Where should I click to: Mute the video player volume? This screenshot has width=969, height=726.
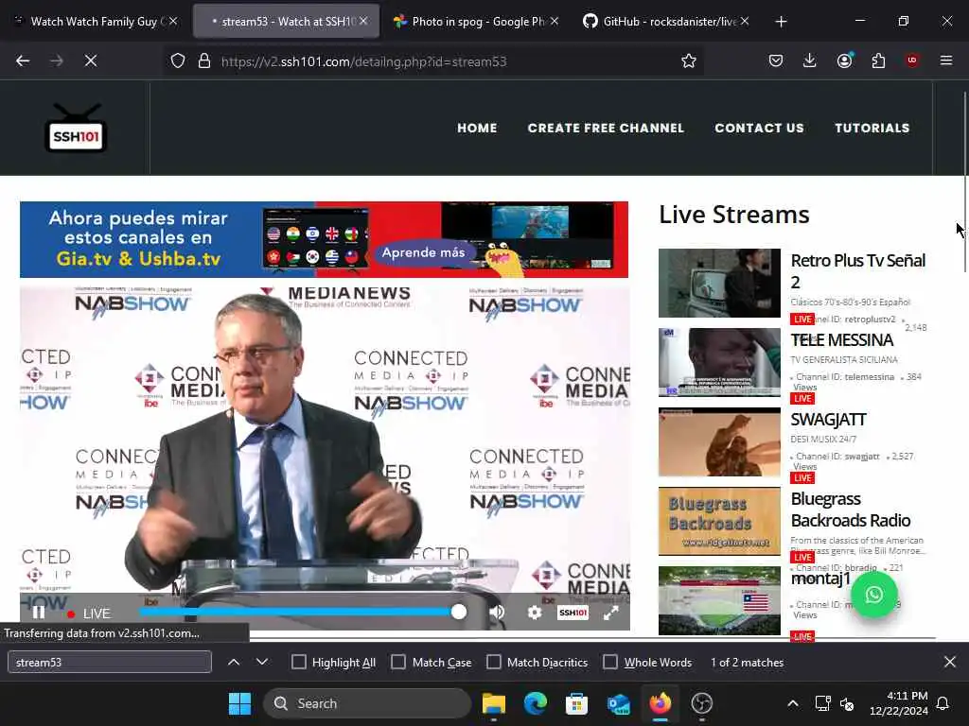coord(497,613)
